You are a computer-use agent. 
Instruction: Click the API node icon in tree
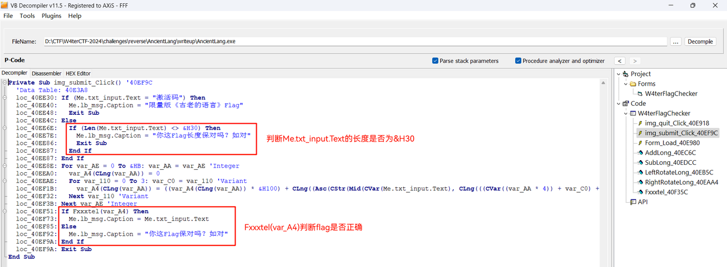[x=633, y=202]
